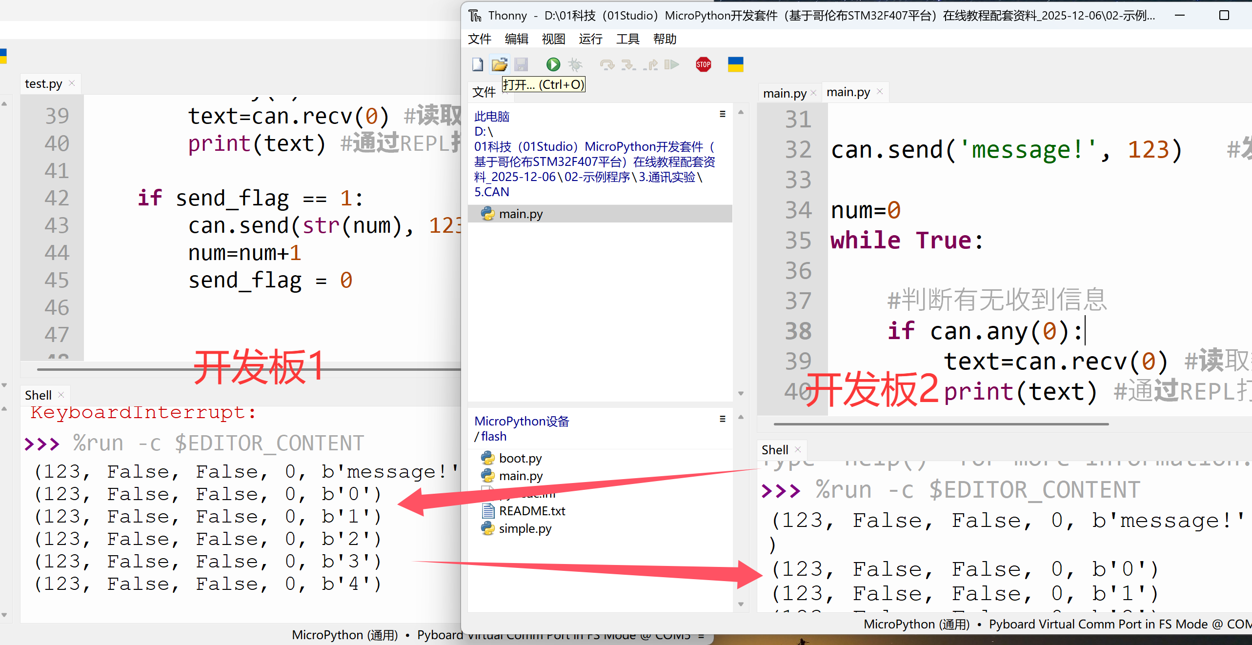Image resolution: width=1252 pixels, height=645 pixels.
Task: Select boot.py in device files
Action: (520, 458)
